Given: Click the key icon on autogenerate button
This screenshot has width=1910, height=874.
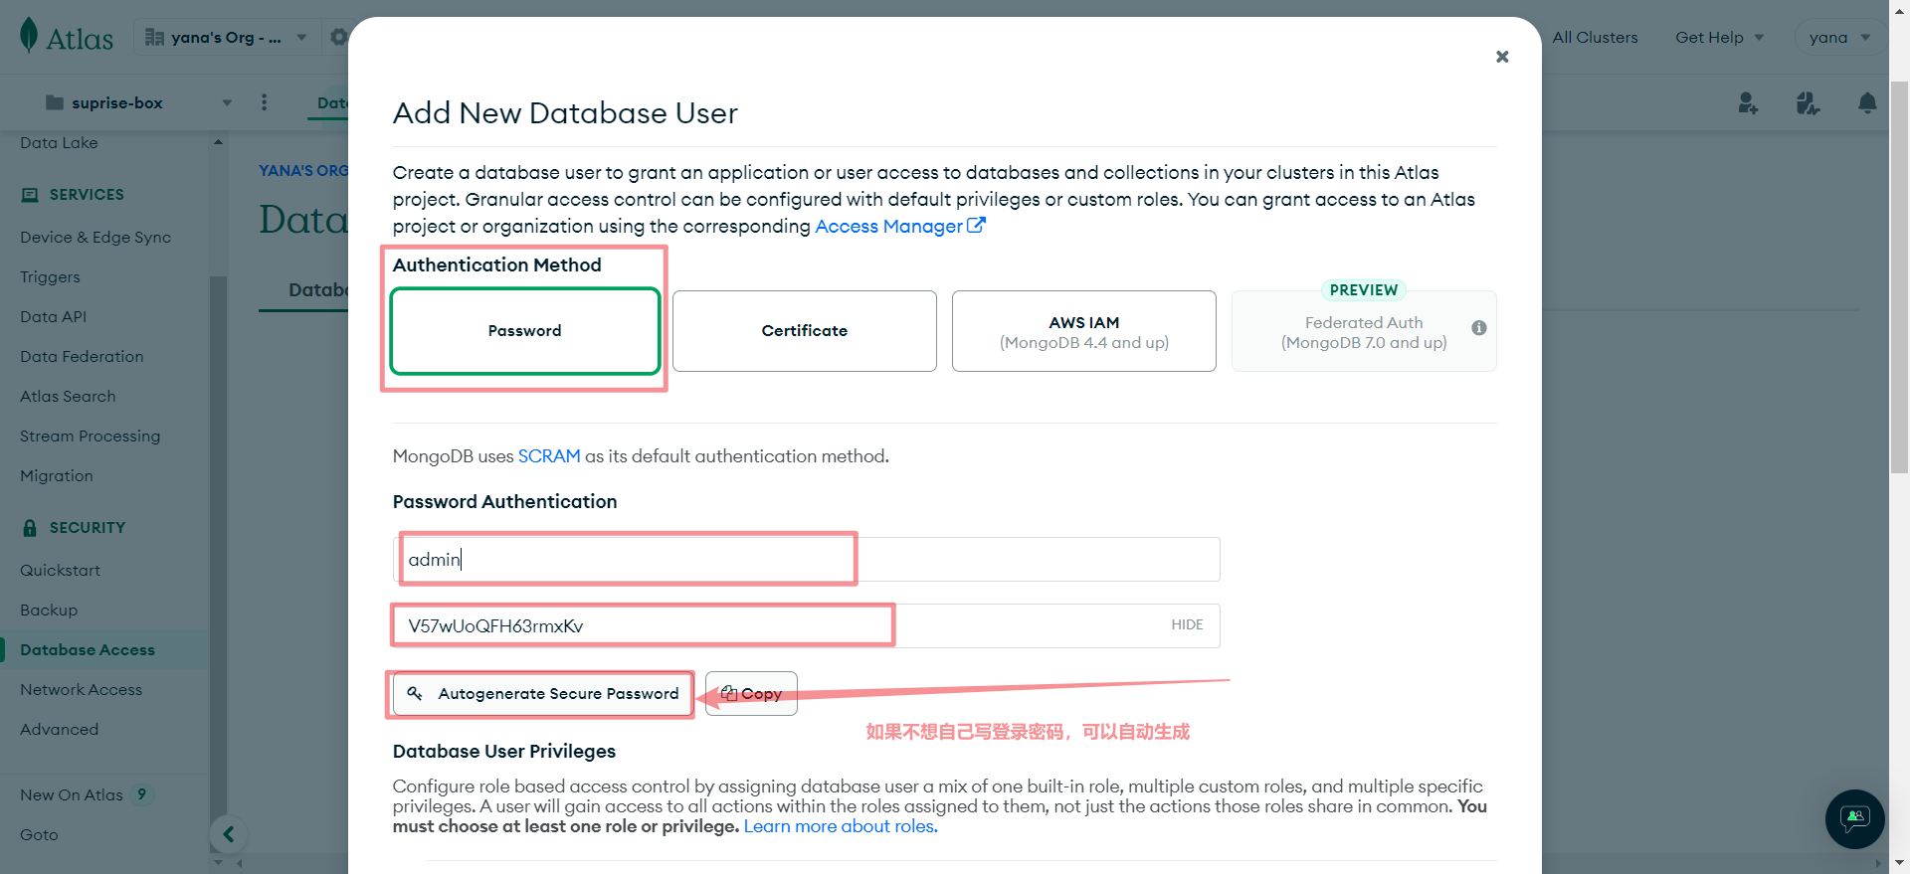Looking at the screenshot, I should (415, 693).
